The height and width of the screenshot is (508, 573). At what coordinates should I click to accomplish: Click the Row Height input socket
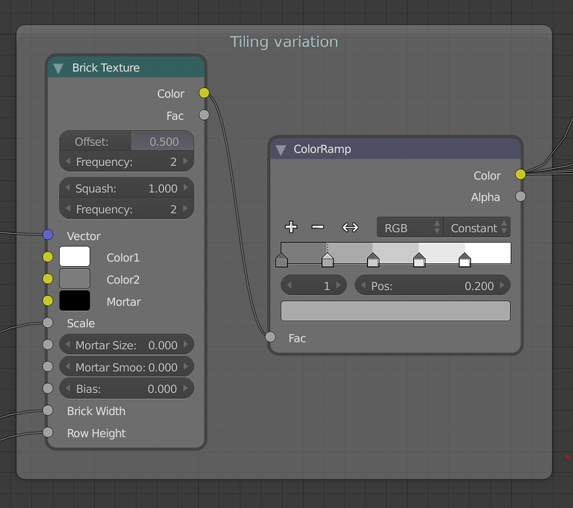click(x=48, y=432)
